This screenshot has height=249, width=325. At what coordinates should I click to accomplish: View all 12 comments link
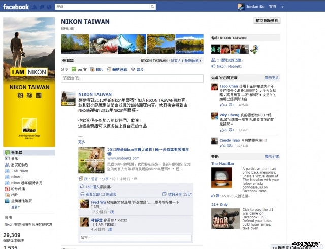click(x=101, y=194)
